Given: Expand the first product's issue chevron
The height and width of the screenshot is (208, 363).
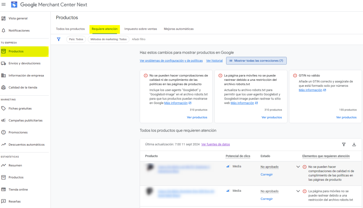Looking at the screenshot, I should (298, 167).
